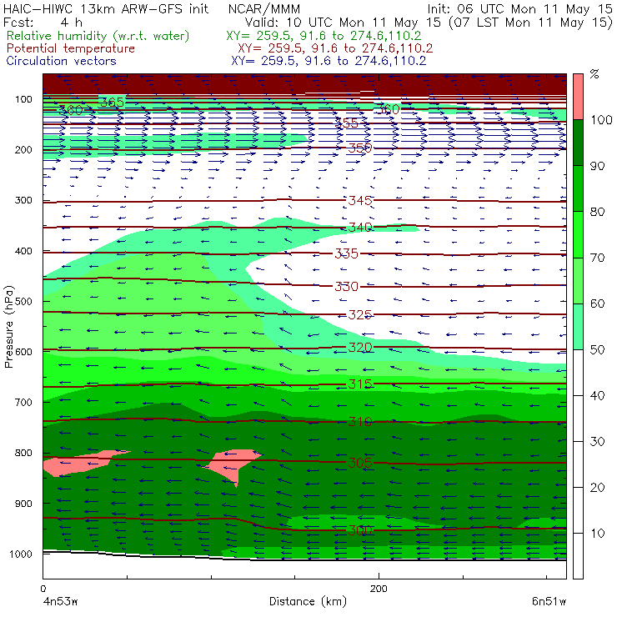
Task: Click the pressure axis '100' tick label
Action: coord(23,99)
